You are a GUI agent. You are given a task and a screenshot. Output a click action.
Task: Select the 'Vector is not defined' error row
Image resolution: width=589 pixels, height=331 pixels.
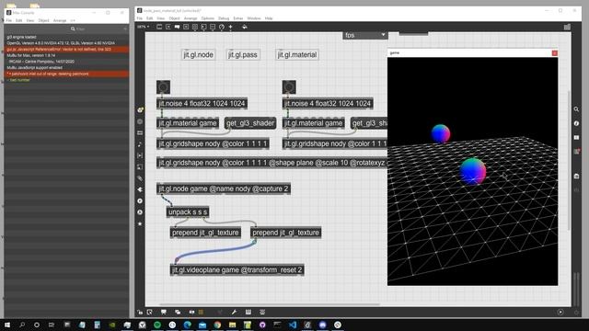tap(66, 49)
